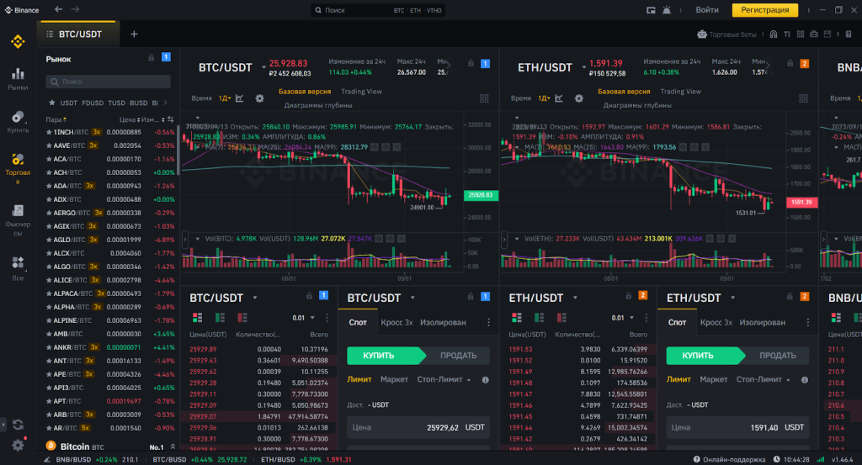
Task: Open BTC/USDT chart settings gear
Action: click(x=259, y=98)
